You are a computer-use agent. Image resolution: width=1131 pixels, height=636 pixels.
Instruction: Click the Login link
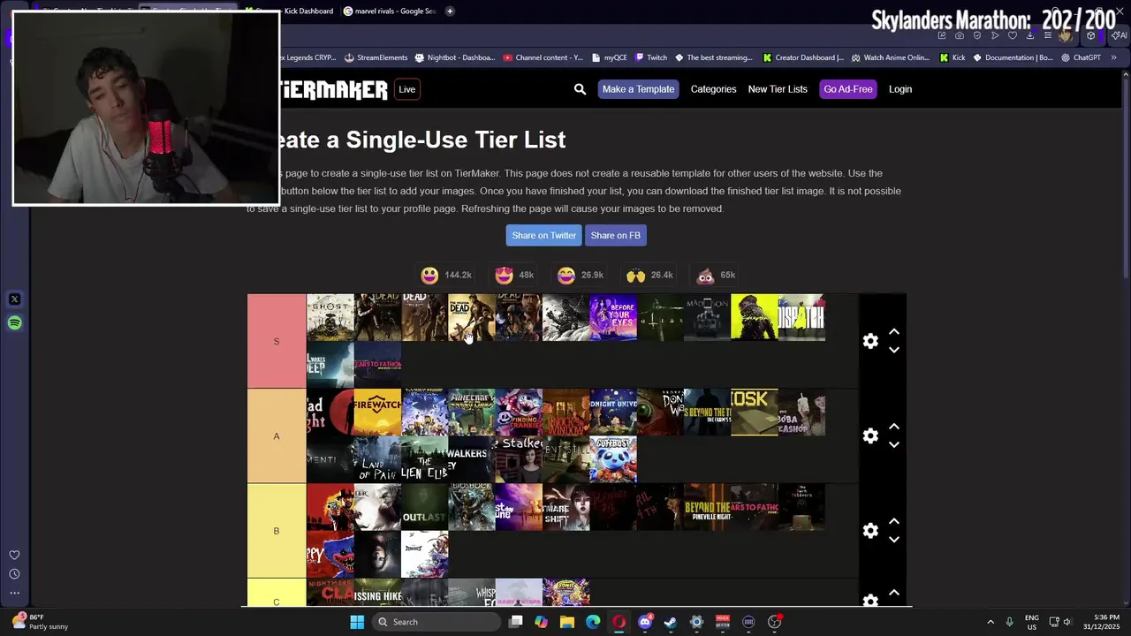[900, 89]
